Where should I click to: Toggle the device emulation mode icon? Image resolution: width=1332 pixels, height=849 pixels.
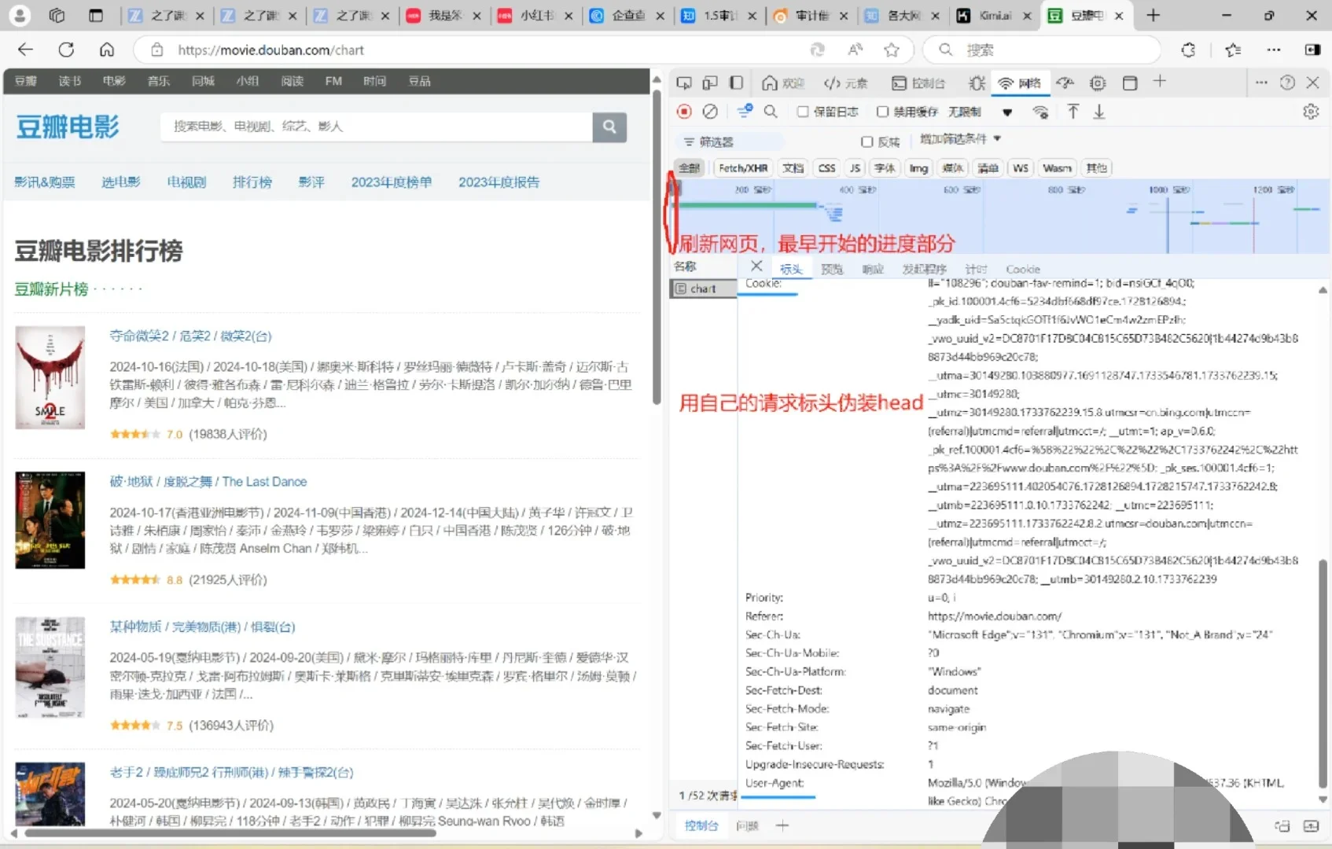pyautogui.click(x=710, y=83)
